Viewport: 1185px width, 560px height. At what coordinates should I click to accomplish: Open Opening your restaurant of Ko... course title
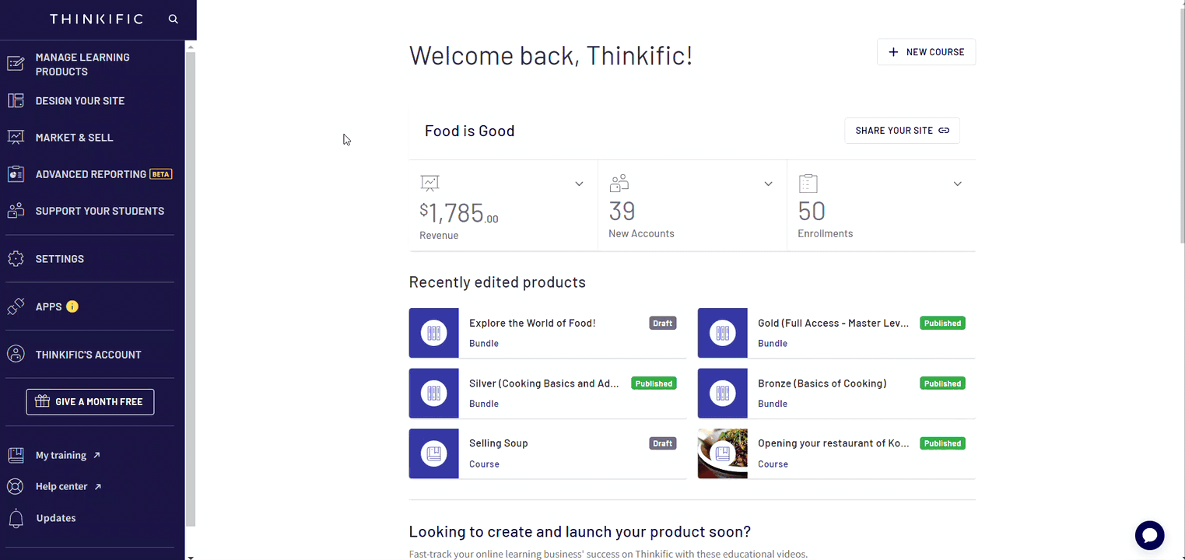click(833, 443)
